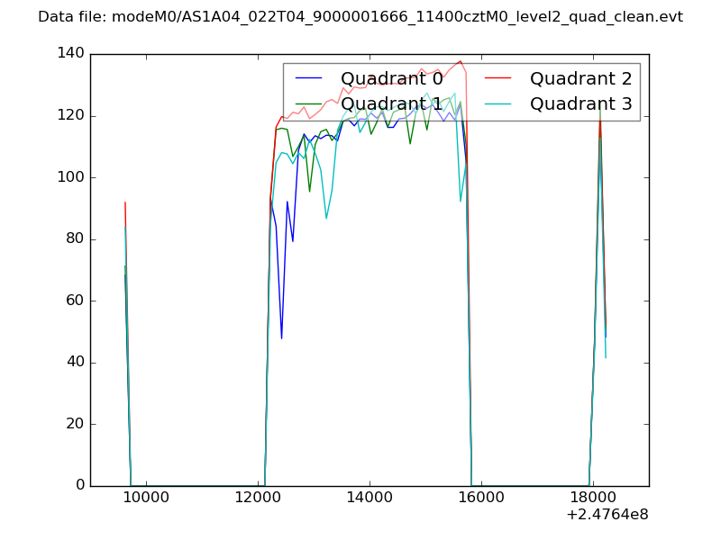The width and height of the screenshot is (721, 540).
Task: Select the Quadrant 0 legend label
Action: pos(392,79)
